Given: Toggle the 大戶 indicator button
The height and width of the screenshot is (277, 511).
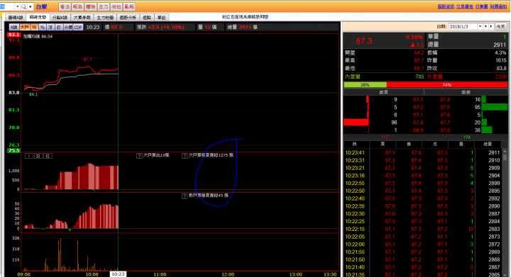Looking at the screenshot, I should pyautogui.click(x=25, y=28).
